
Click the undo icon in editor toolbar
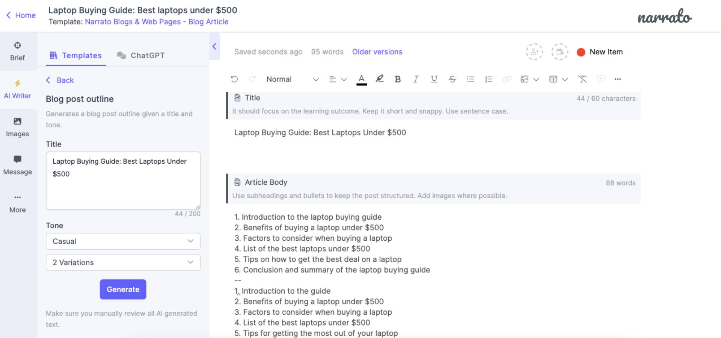click(x=234, y=79)
